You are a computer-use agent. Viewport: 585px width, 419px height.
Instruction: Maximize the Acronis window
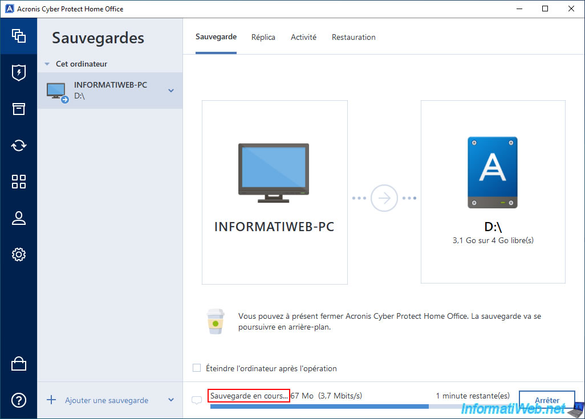click(x=545, y=9)
